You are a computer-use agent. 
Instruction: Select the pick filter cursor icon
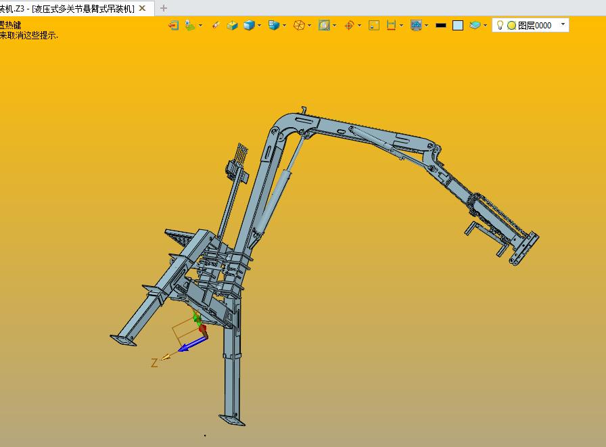189,26
